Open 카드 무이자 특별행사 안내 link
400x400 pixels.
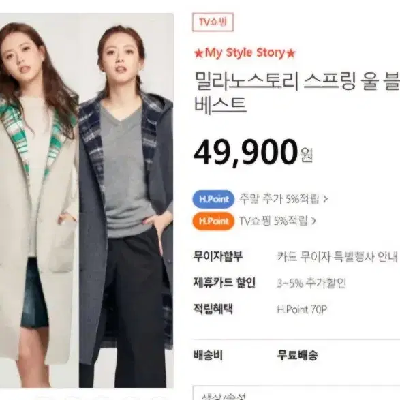(337, 256)
